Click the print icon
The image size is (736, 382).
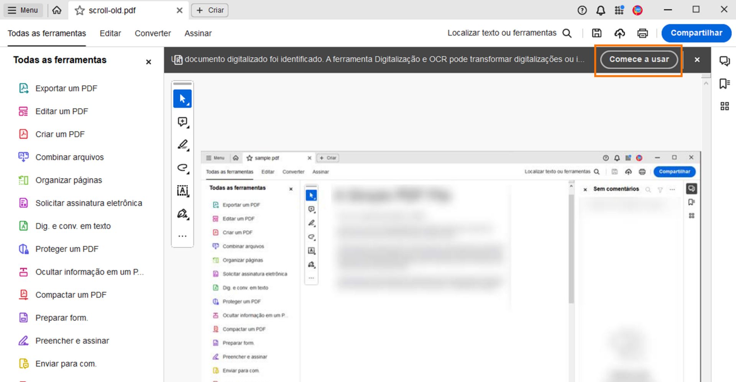click(642, 33)
